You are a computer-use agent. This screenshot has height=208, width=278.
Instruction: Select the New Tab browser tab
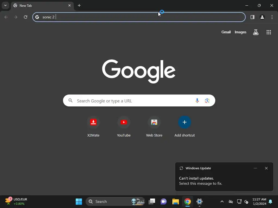(42, 6)
